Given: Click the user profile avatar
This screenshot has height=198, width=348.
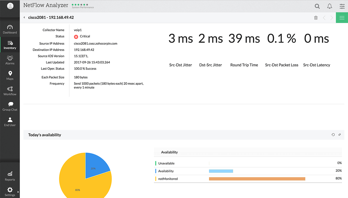Looking at the screenshot, I should point(10,6).
